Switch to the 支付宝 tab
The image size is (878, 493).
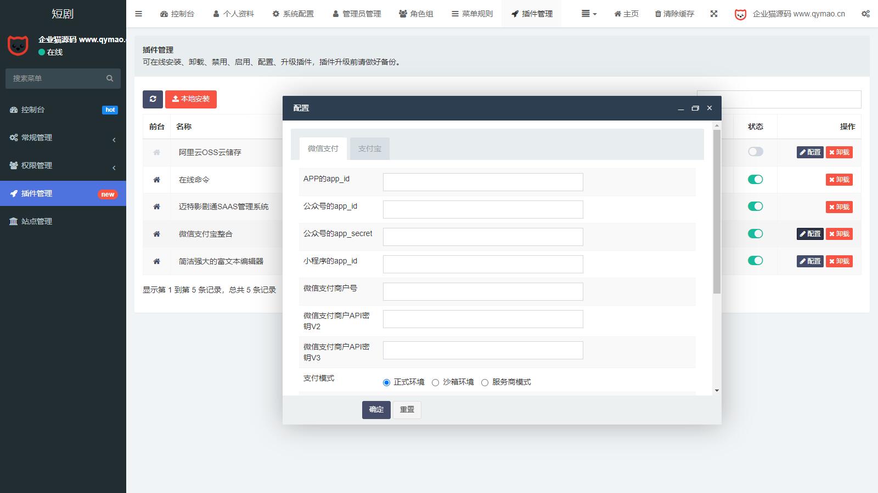[369, 148]
